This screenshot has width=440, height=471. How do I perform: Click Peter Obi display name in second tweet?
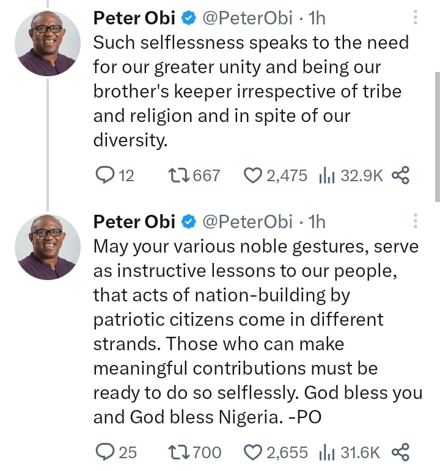(x=134, y=221)
